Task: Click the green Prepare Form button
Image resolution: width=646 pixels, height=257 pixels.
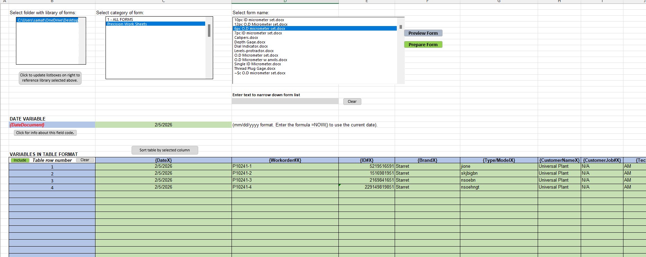Action: click(423, 44)
